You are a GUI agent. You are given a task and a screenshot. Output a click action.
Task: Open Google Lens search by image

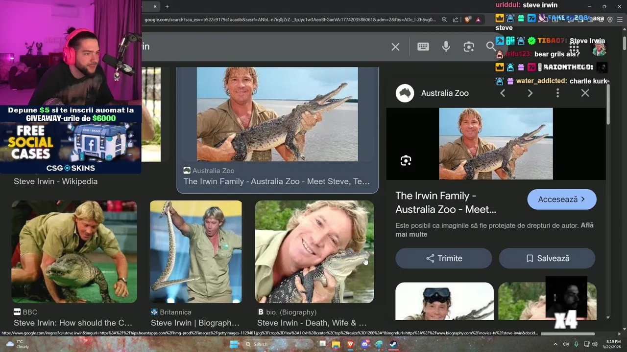tap(469, 46)
